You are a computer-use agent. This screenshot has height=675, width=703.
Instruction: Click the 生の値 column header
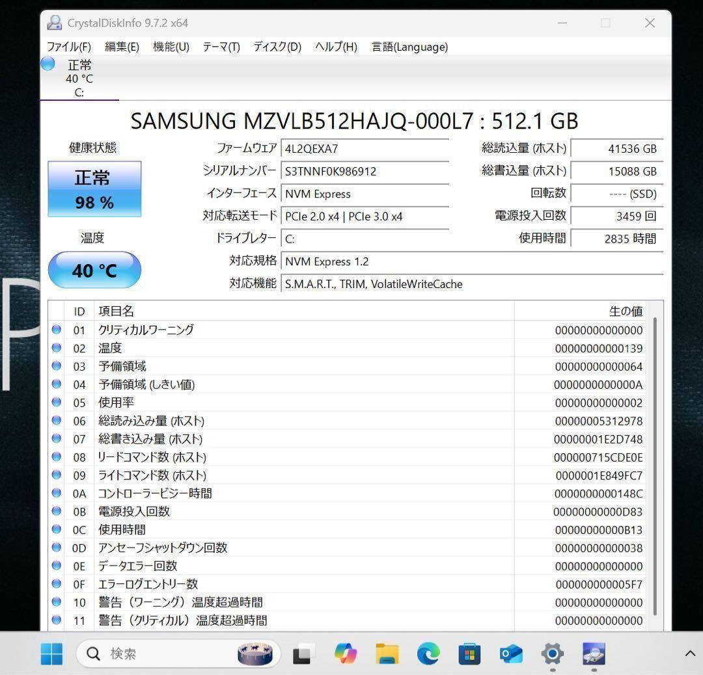pyautogui.click(x=625, y=311)
